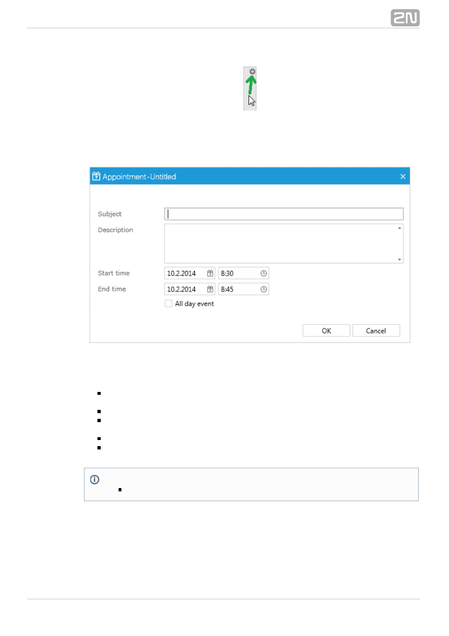
Task: Open Start time date calendar picker
Action: [210, 273]
